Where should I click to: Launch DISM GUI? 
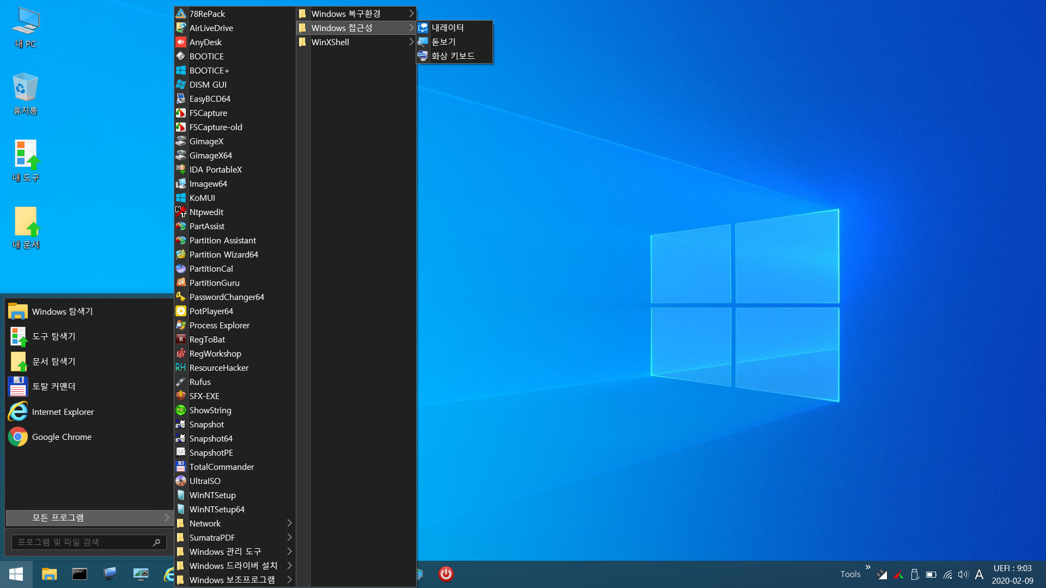[x=235, y=84]
